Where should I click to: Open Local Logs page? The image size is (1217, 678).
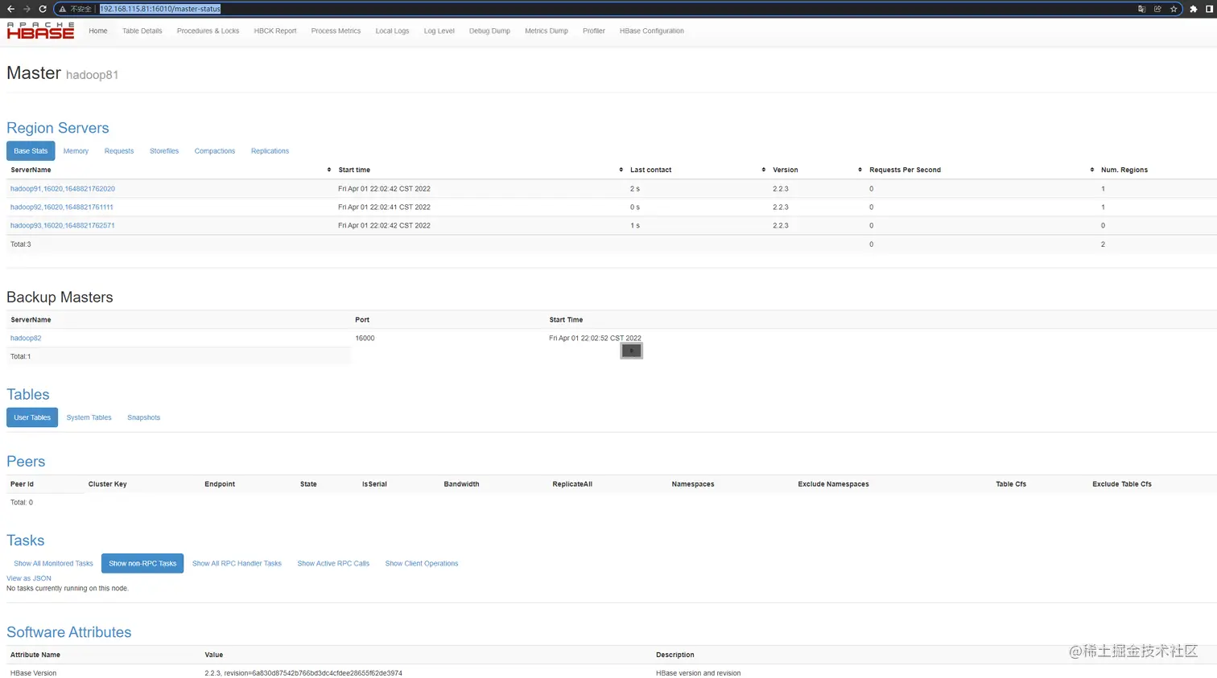point(392,31)
